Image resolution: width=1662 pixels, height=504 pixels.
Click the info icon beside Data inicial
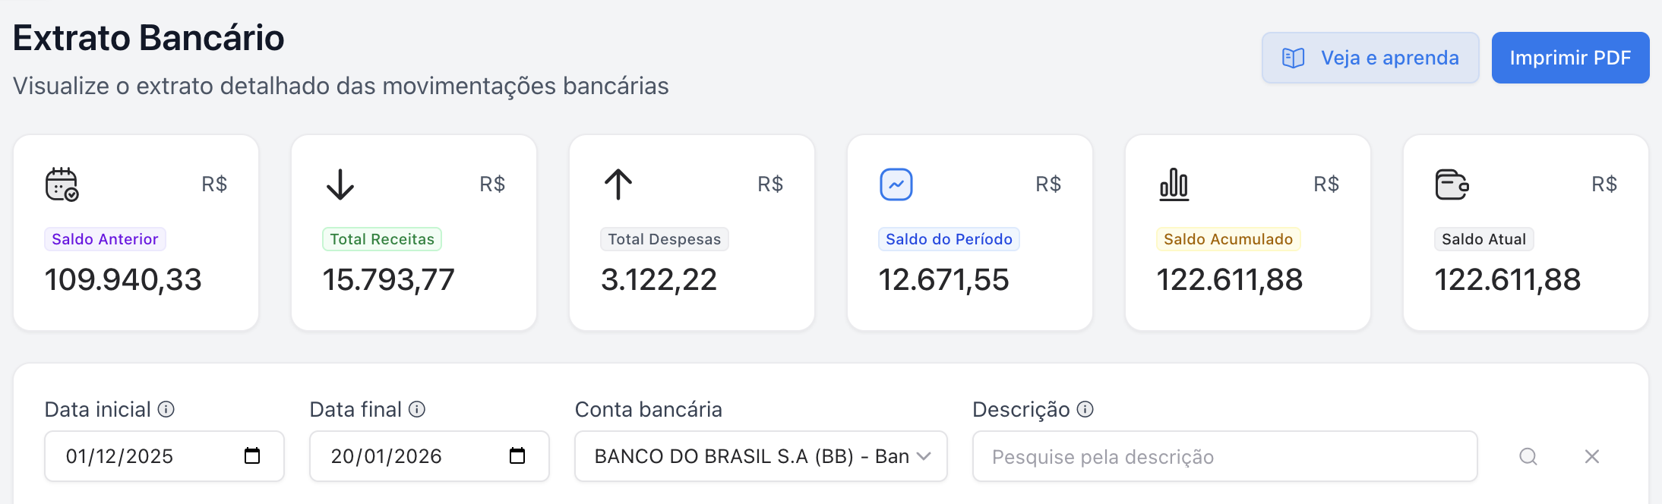(166, 409)
